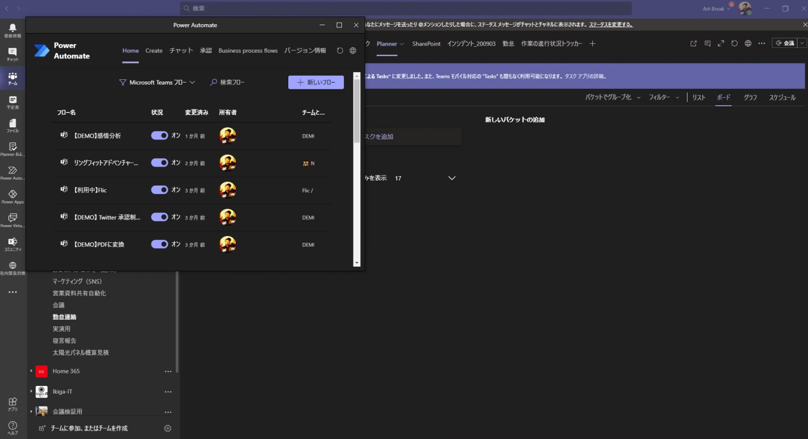Expand the 会議 button dropdown arrow

(x=801, y=43)
